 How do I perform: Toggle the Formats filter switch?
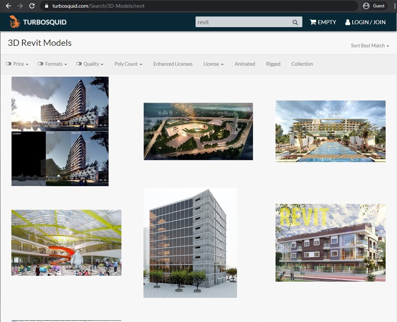(x=40, y=64)
